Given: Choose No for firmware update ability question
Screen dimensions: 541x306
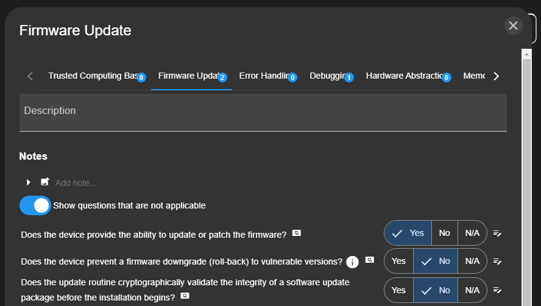Looking at the screenshot, I should click(x=445, y=233).
